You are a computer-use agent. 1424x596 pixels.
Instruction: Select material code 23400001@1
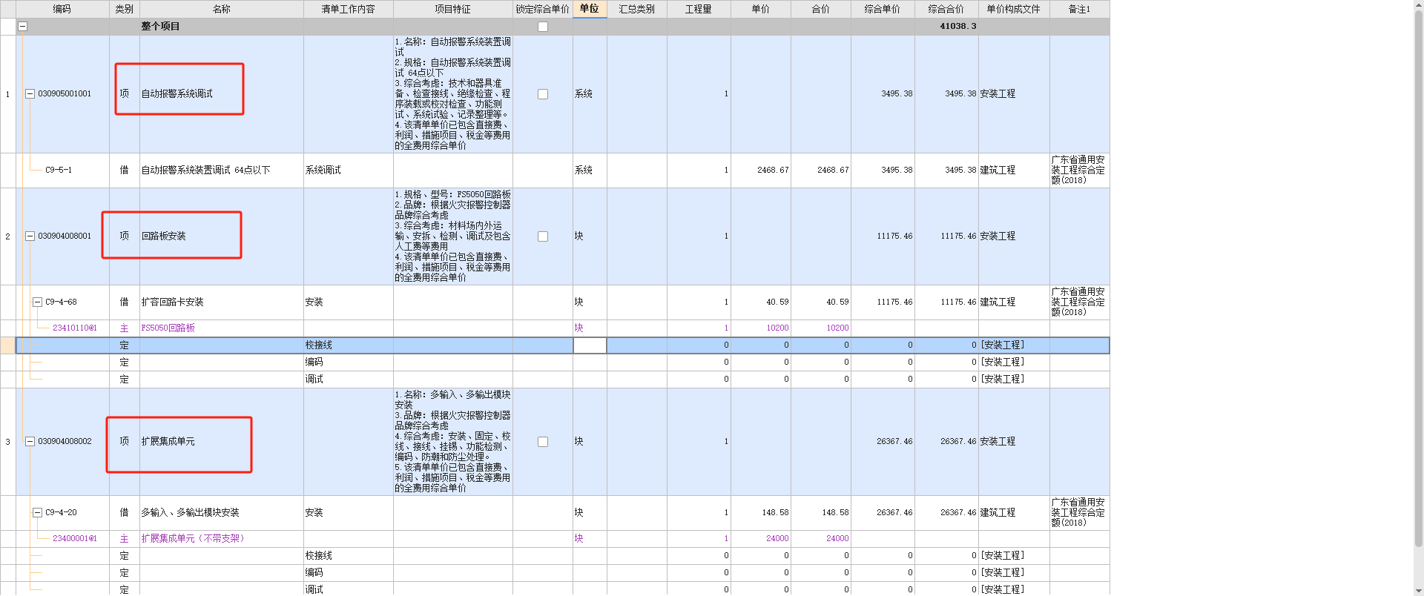(x=75, y=539)
